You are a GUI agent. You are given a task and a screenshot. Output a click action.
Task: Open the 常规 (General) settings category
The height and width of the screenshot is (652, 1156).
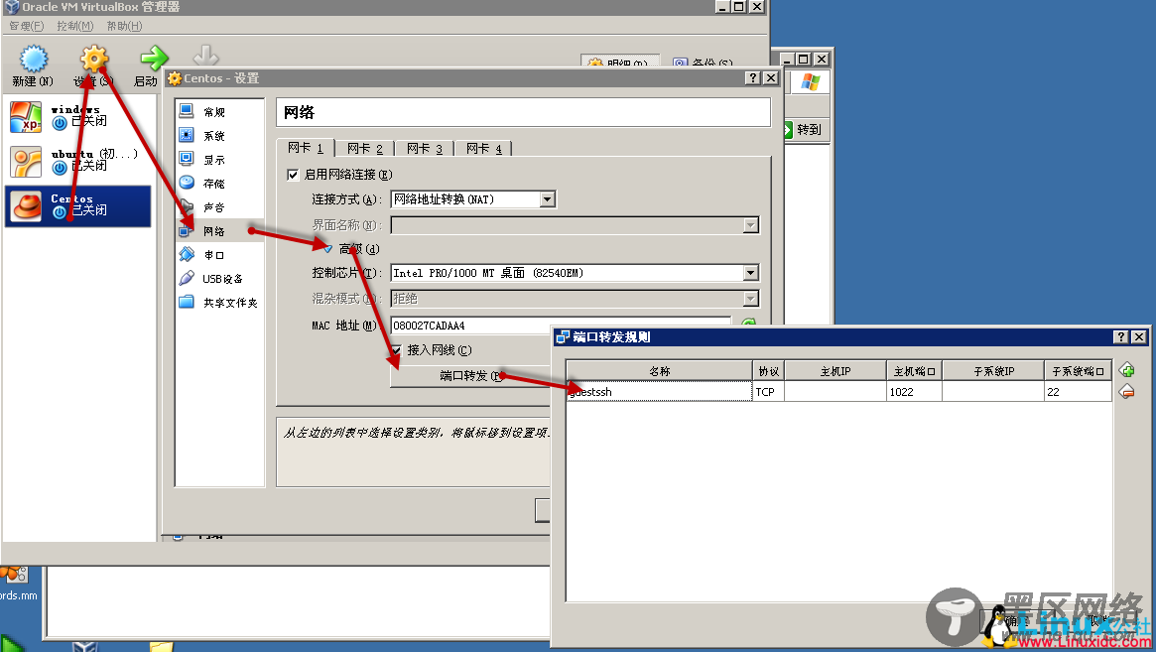pyautogui.click(x=219, y=112)
